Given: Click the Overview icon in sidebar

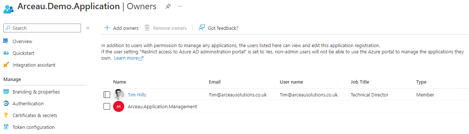Looking at the screenshot, I should [x=6, y=41].
